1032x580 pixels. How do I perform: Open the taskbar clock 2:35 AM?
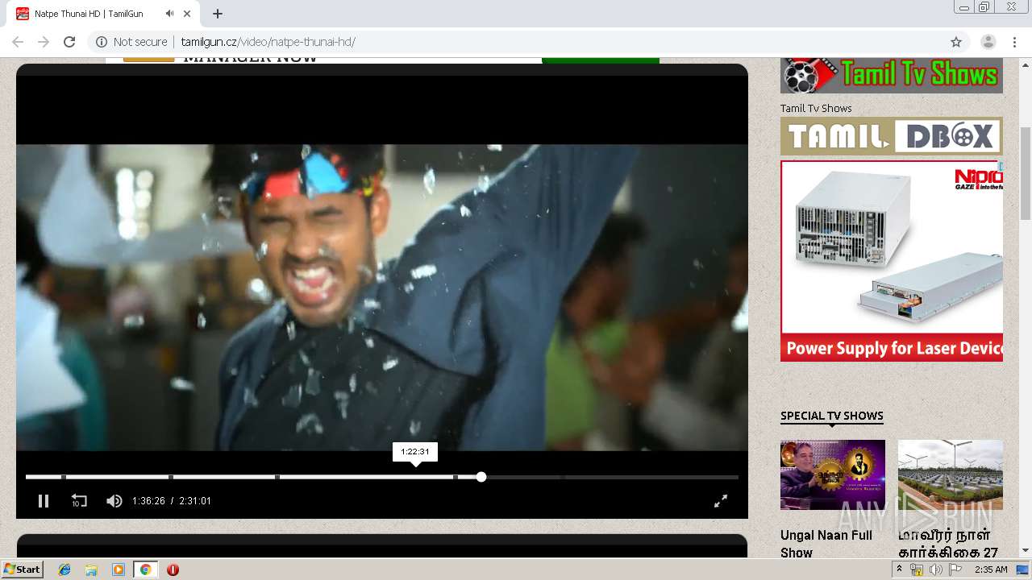click(991, 570)
